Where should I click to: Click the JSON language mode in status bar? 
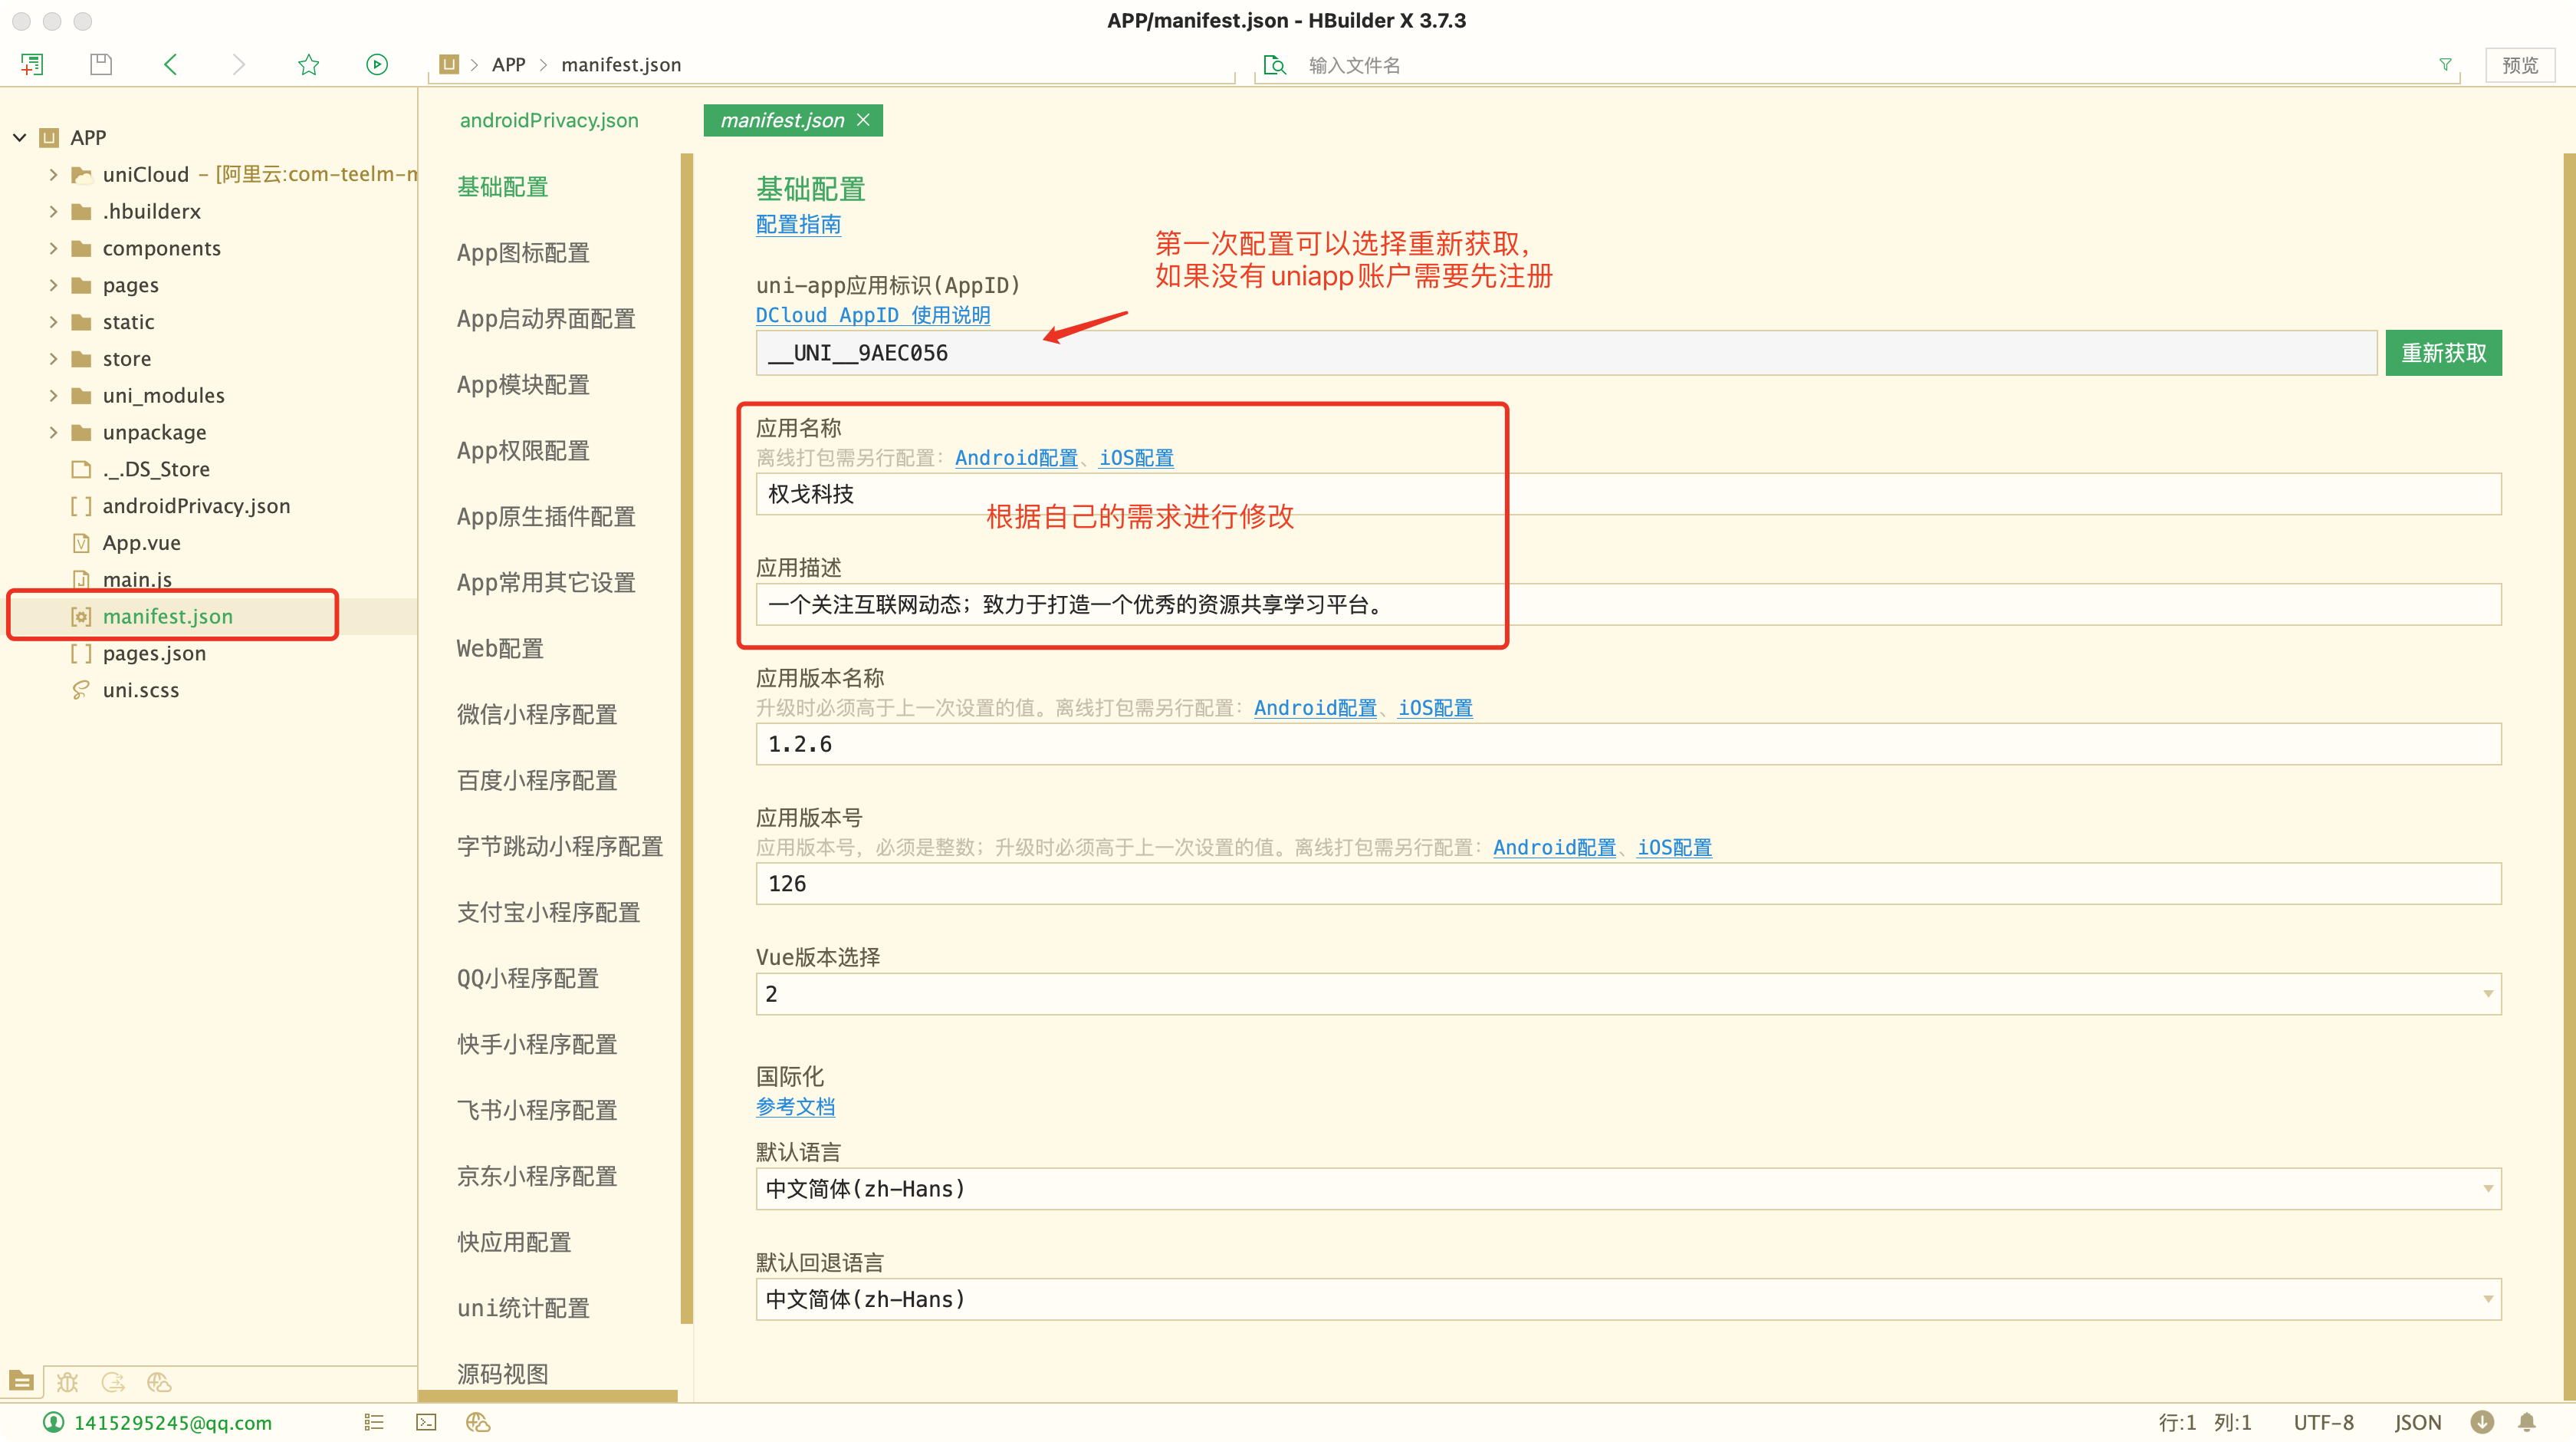click(x=2417, y=1422)
